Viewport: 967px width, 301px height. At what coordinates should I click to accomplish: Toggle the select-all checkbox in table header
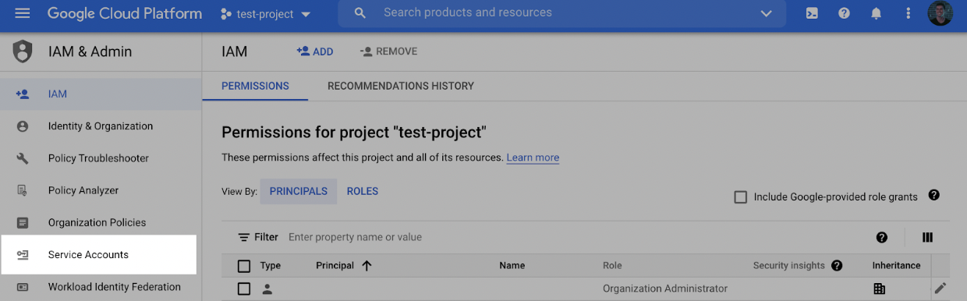(244, 266)
